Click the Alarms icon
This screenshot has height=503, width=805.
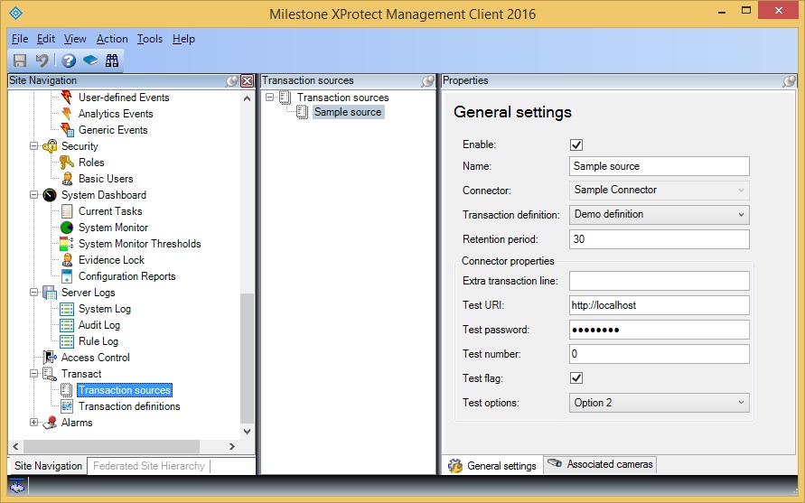coord(50,423)
